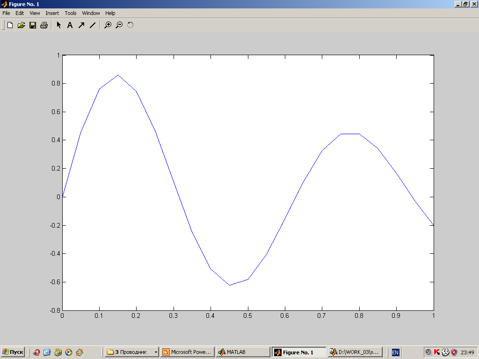Create a new figure with toolbar icon
The width and height of the screenshot is (479, 359).
tap(10, 25)
